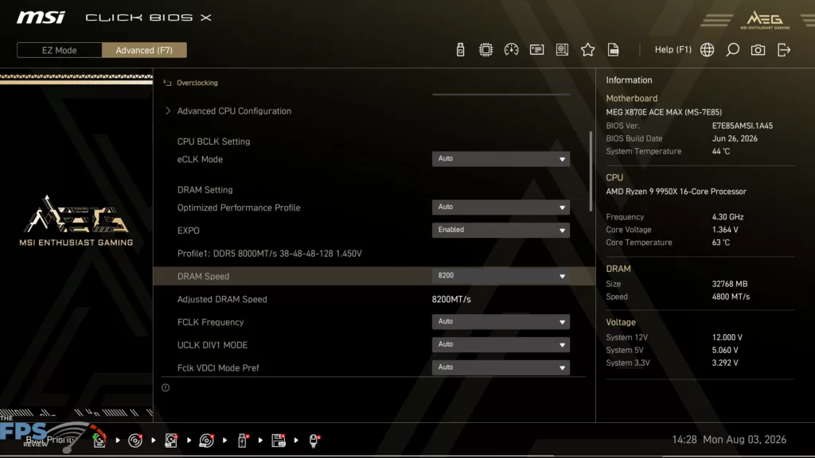Select USB optical disc boot priority device
The height and width of the screenshot is (458, 815).
(207, 441)
